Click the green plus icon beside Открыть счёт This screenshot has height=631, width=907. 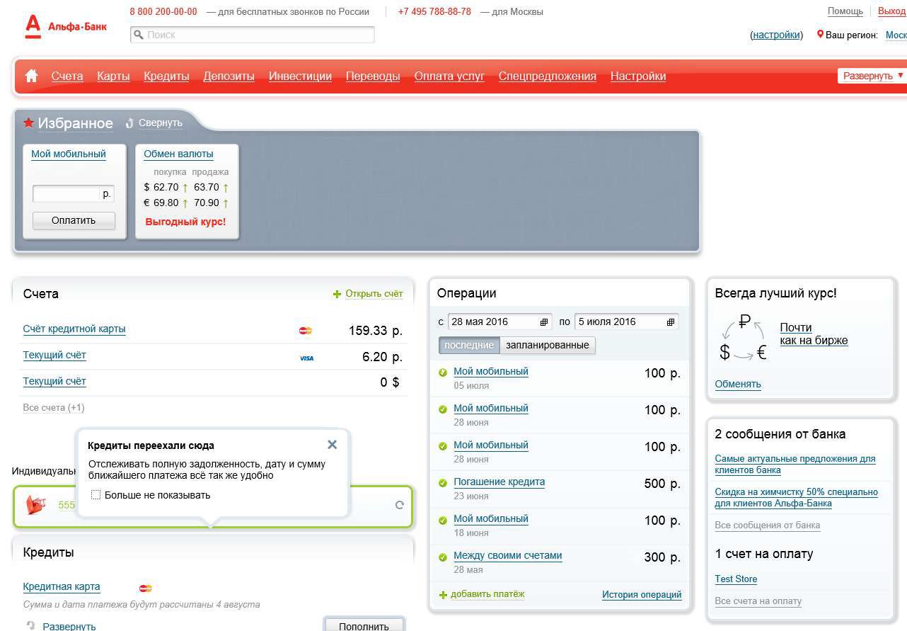point(337,294)
